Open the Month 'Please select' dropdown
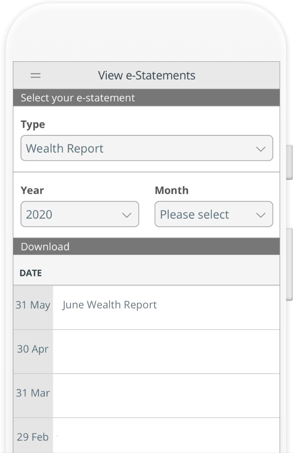The height and width of the screenshot is (453, 293). pos(214,214)
